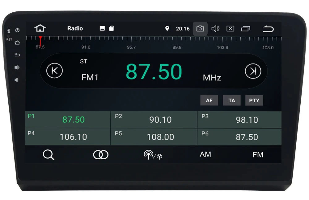Tap the large 87.50 frequency display
The height and width of the screenshot is (200, 309).
click(154, 72)
